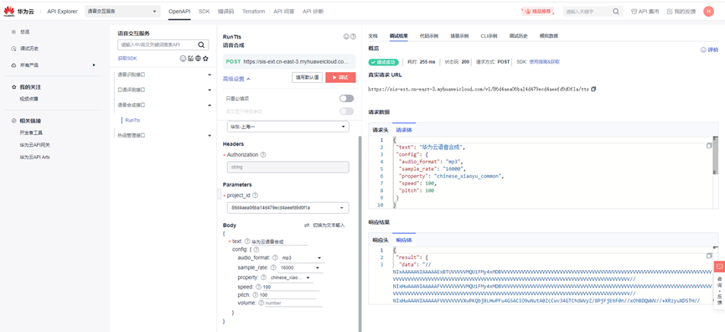Click the 填写默认值 button

[x=307, y=78]
